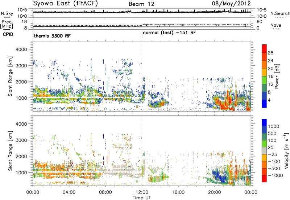
Task: Click the 'Nave' legend label
Action: (x=276, y=25)
